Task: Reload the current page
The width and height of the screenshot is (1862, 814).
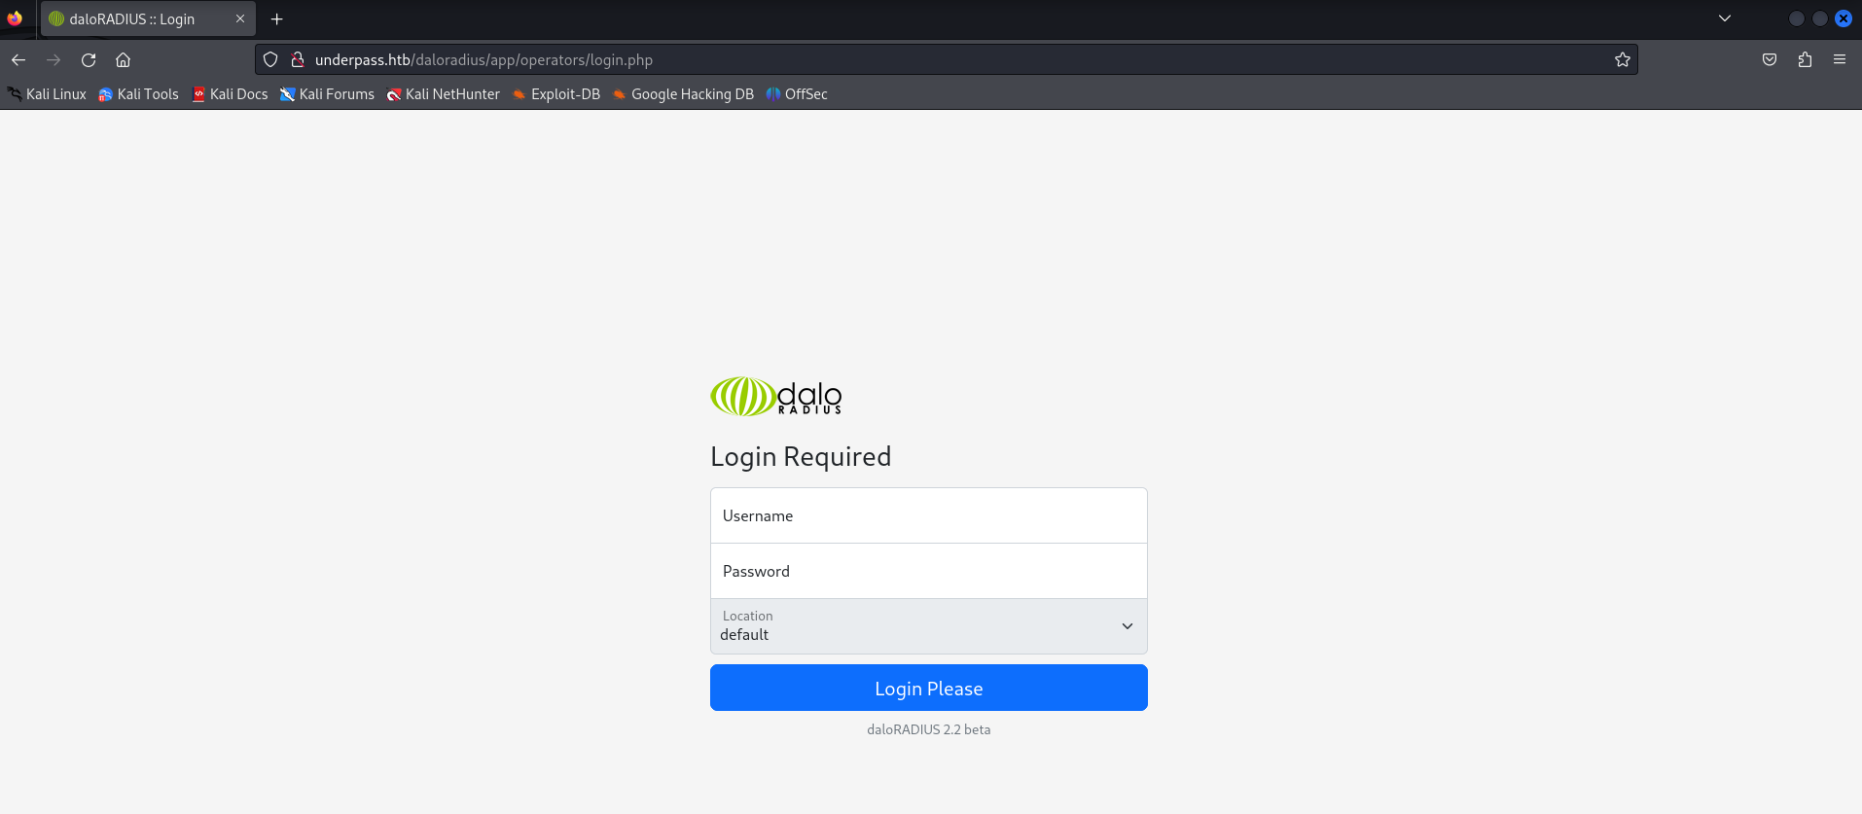Action: (x=89, y=60)
